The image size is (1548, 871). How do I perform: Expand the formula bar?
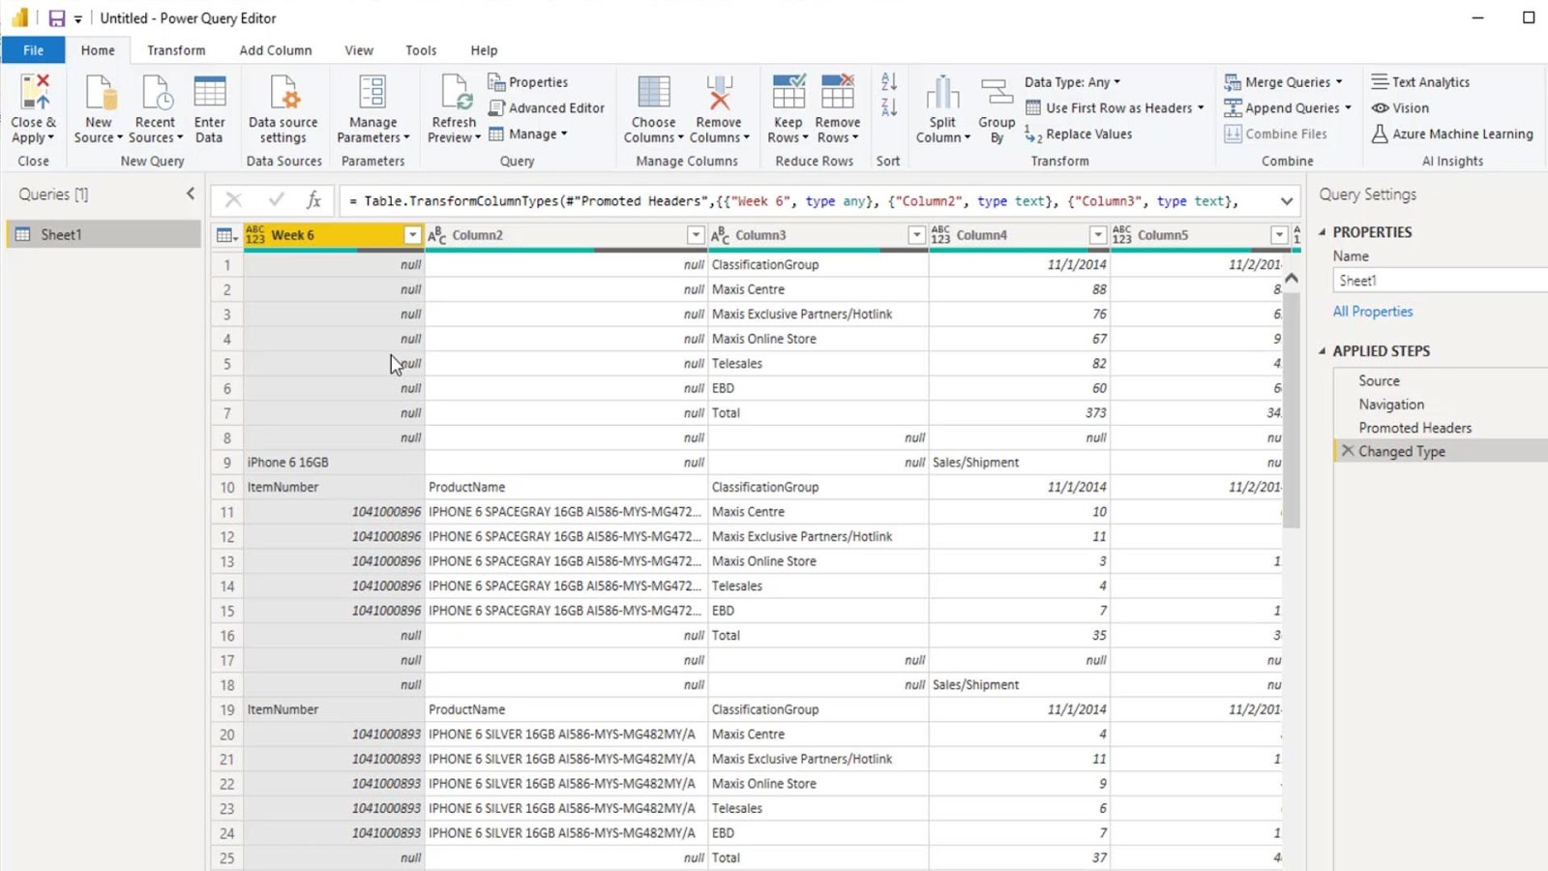(x=1286, y=201)
